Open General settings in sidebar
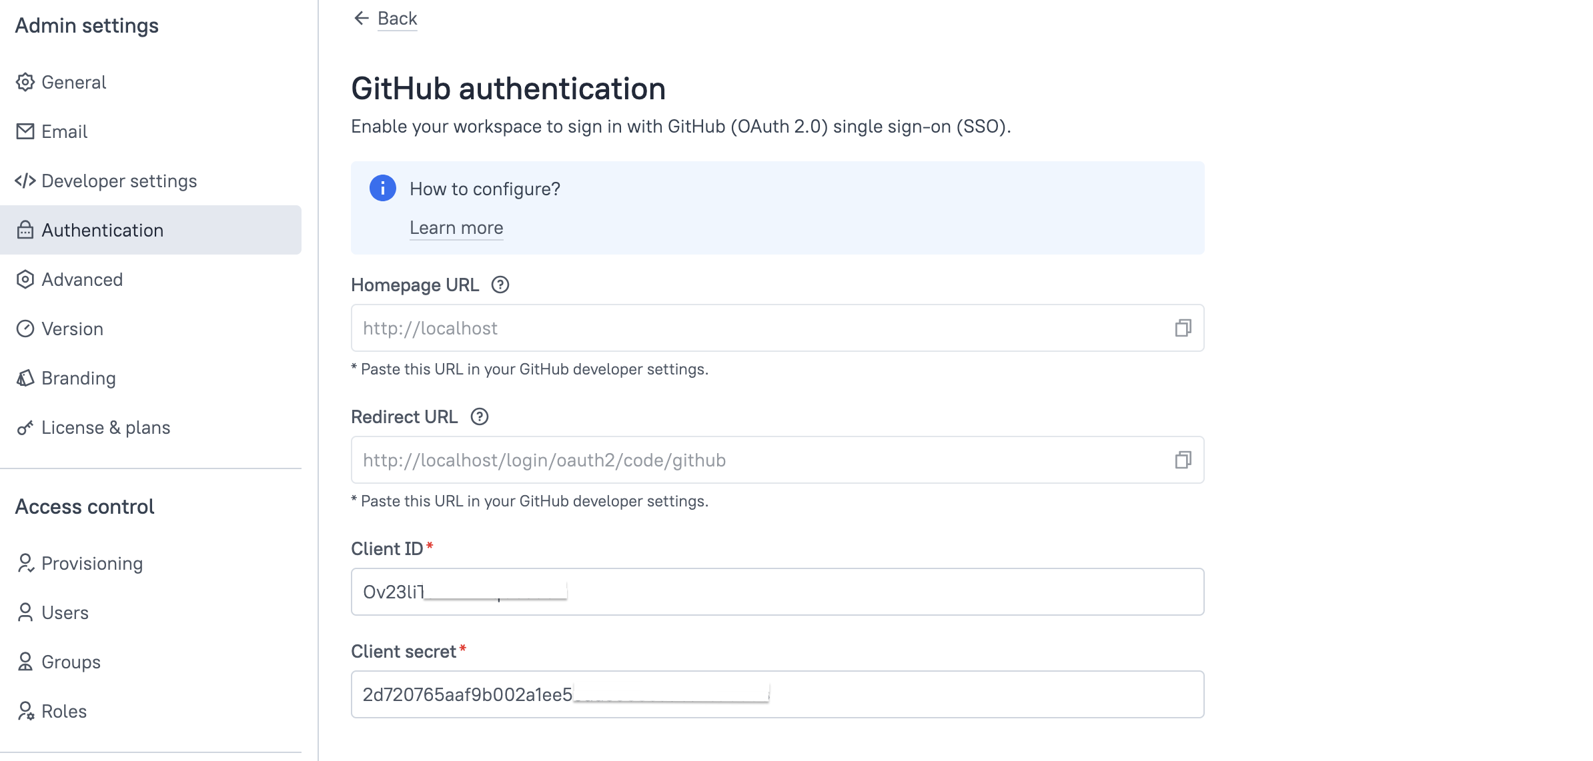The image size is (1593, 761). click(73, 83)
